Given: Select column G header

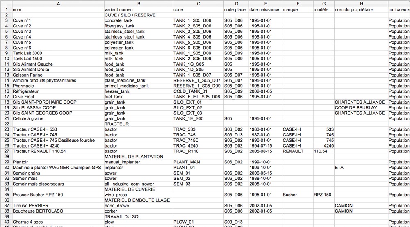Looking at the screenshot, I should (324, 4).
